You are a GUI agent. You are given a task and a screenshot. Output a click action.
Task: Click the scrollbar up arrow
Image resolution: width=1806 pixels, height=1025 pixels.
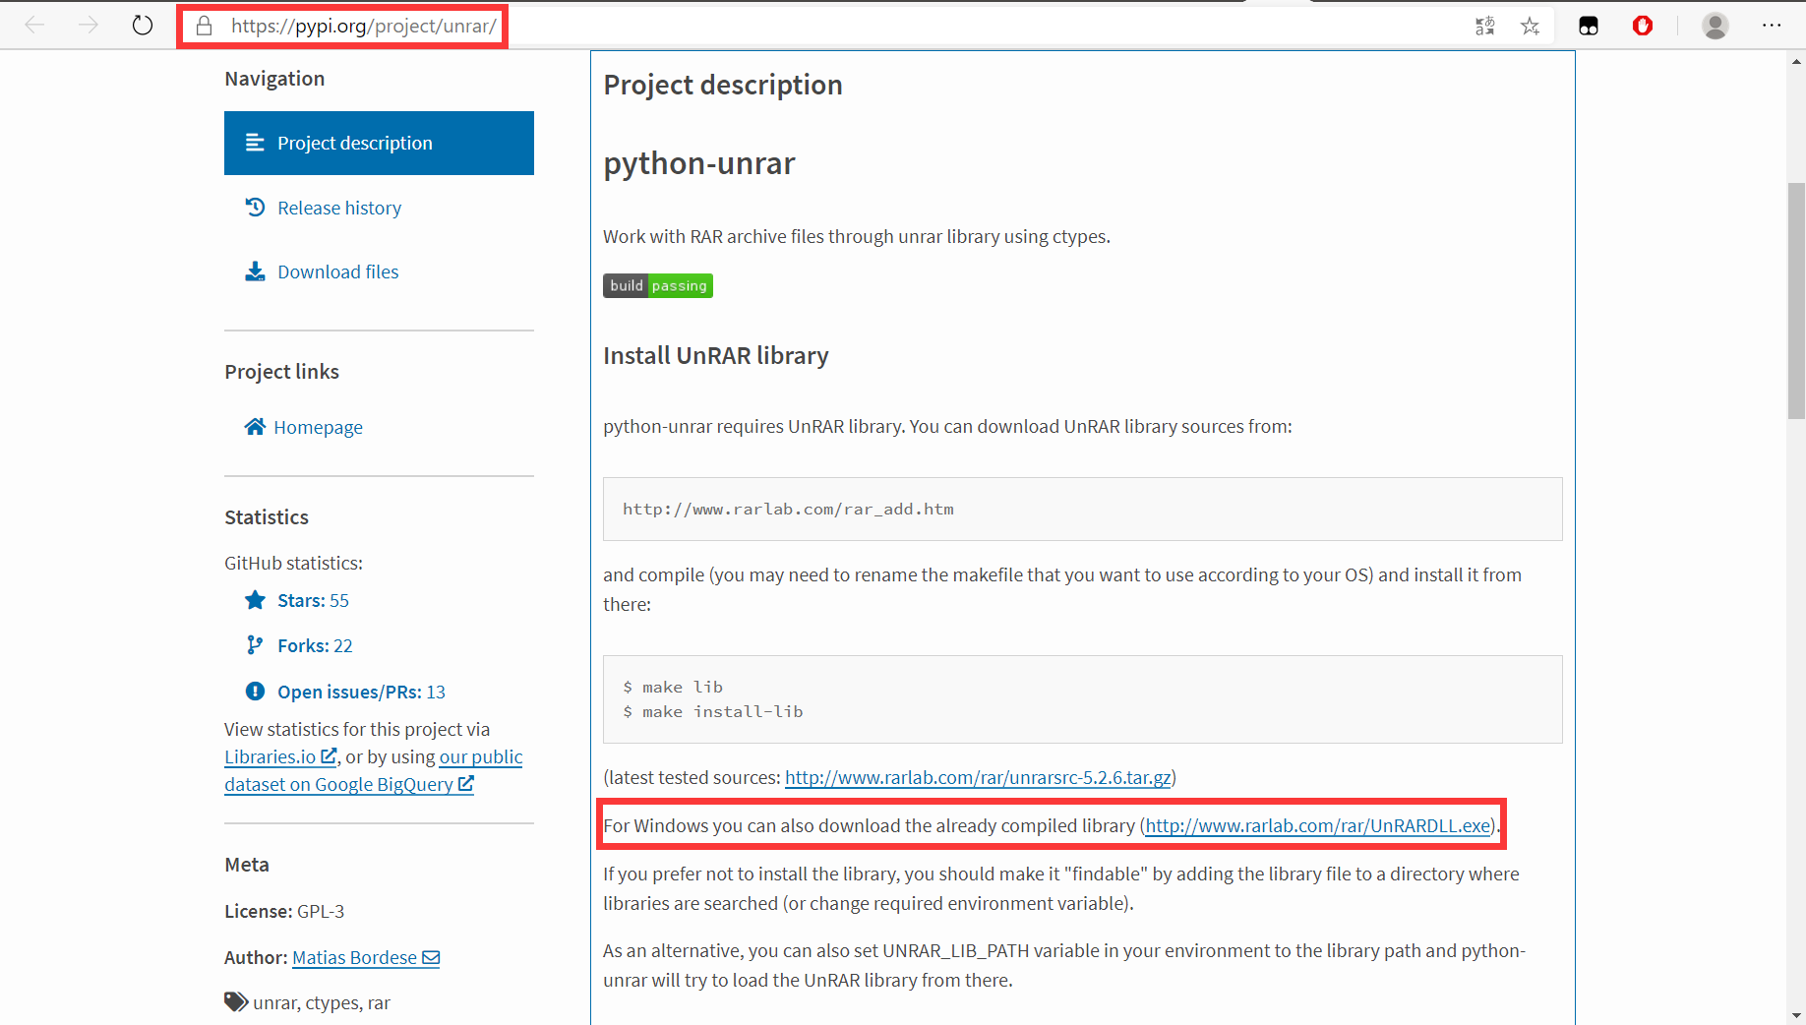pos(1796,61)
